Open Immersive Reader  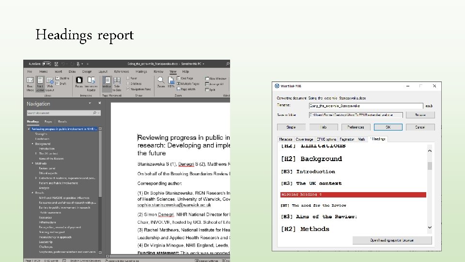coord(91,84)
